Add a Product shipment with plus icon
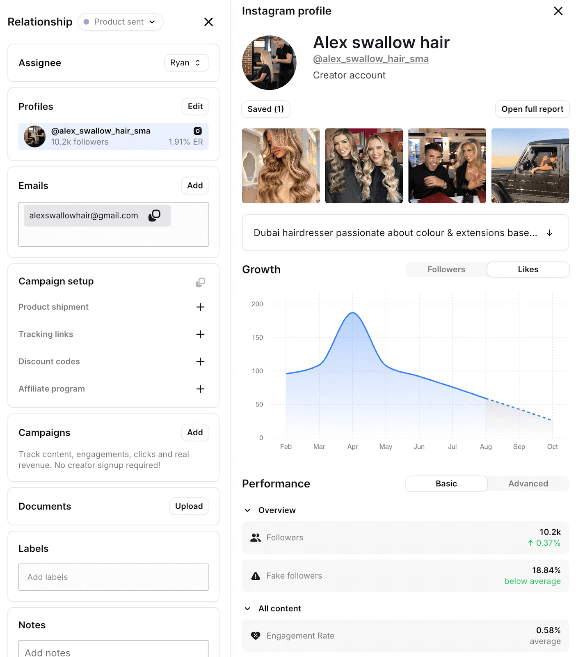This screenshot has height=657, width=576. coord(200,307)
